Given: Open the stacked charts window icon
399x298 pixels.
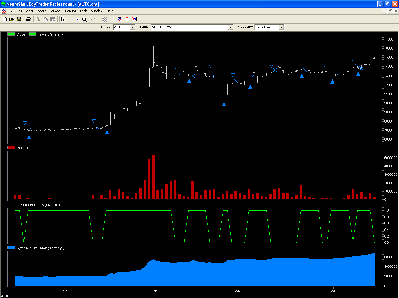Looking at the screenshot, I should pyautogui.click(x=120, y=19).
